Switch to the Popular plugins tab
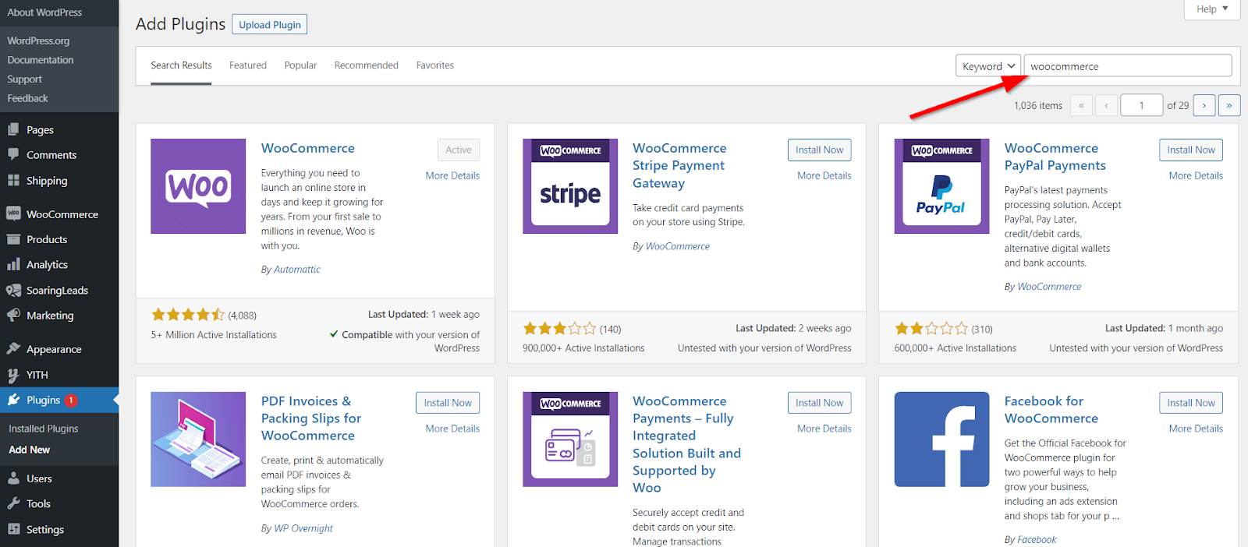Image resolution: width=1248 pixels, height=547 pixels. coord(300,65)
